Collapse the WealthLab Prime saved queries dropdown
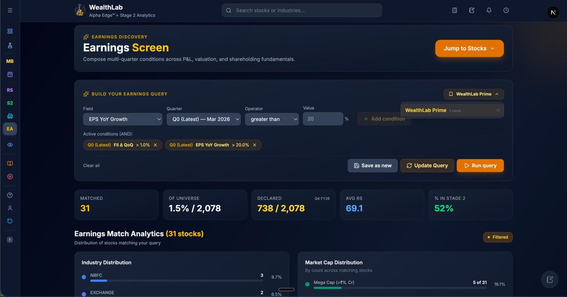Image resolution: width=567 pixels, height=297 pixels. pyautogui.click(x=473, y=94)
